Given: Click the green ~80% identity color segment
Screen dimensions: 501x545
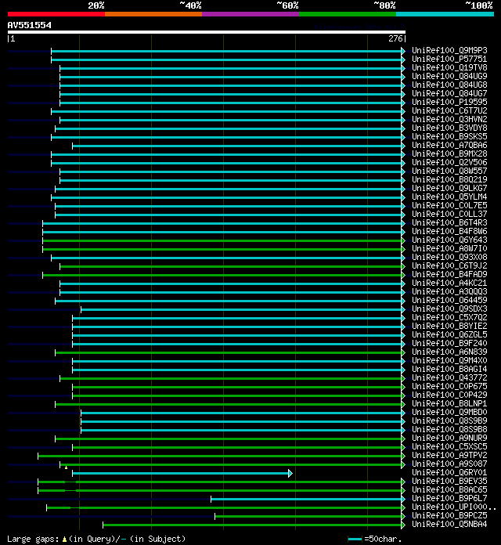Looking at the screenshot, I should [348, 14].
